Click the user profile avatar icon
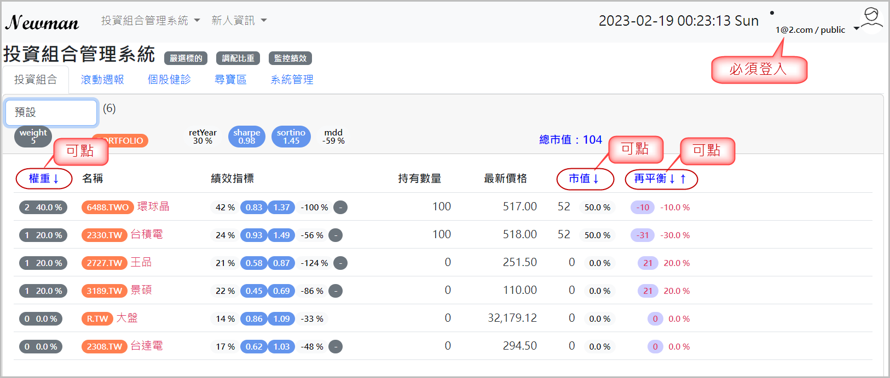This screenshot has width=890, height=378. [871, 19]
